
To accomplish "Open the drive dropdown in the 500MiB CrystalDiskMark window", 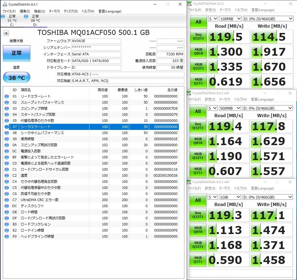I will point(268,108).
